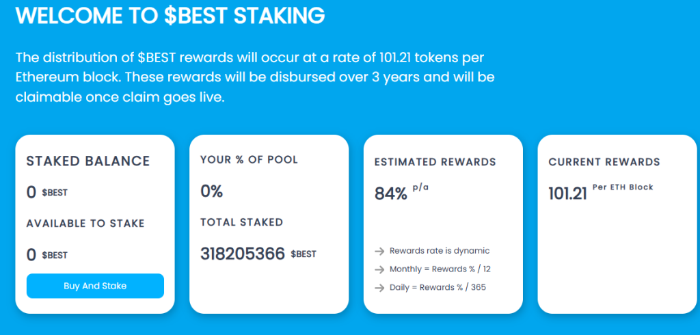Click the Monthly = Rewards % / 12 text
The width and height of the screenshot is (700, 335).
(x=440, y=269)
